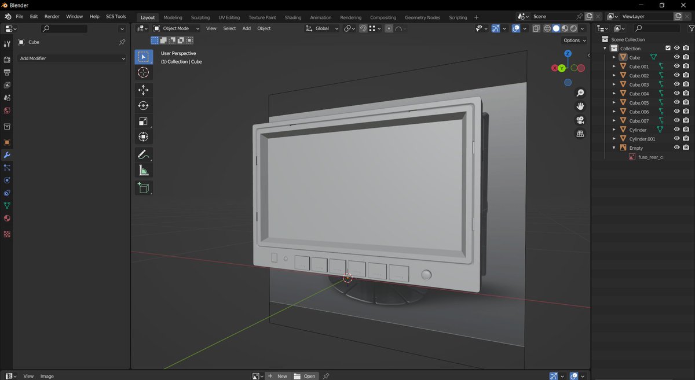This screenshot has width=695, height=380.
Task: Open the File menu
Action: (19, 17)
